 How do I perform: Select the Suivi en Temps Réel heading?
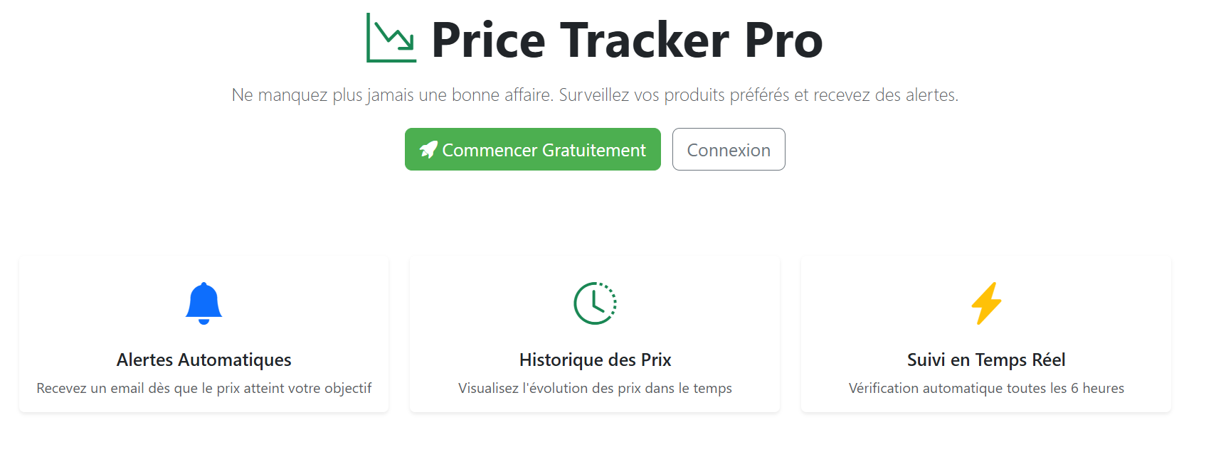coord(986,360)
